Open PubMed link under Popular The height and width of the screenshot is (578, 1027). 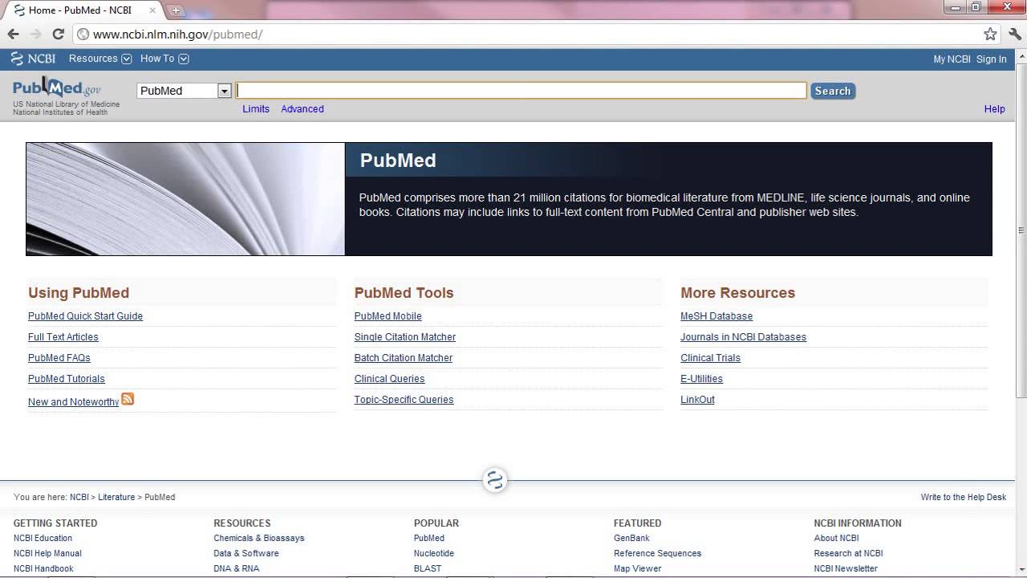(x=429, y=538)
